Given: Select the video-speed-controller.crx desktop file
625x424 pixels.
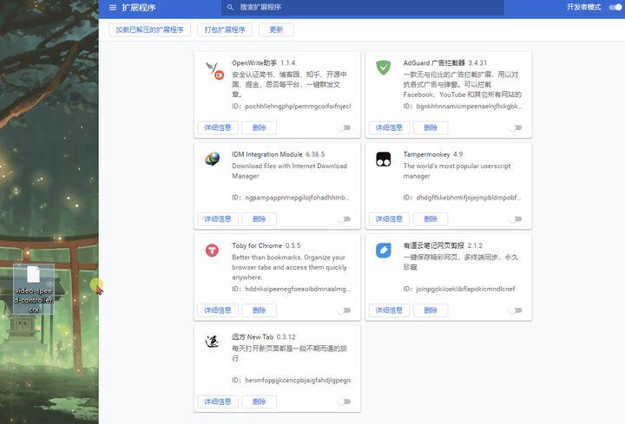Looking at the screenshot, I should pyautogui.click(x=34, y=289).
